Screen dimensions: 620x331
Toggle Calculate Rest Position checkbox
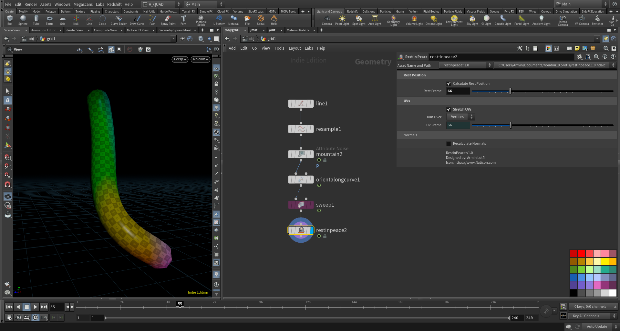(x=449, y=84)
